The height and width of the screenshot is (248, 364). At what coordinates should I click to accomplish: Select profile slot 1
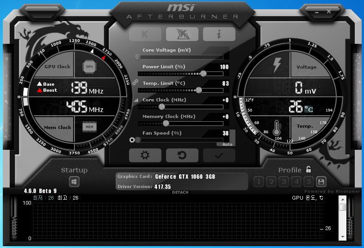coord(259,182)
